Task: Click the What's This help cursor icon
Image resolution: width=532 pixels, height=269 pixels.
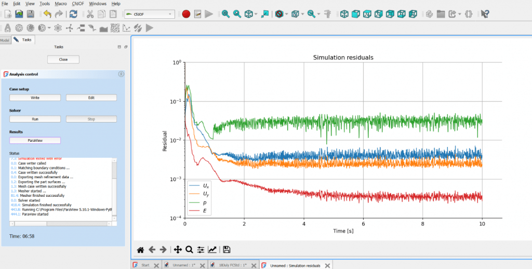Action: pos(484,14)
